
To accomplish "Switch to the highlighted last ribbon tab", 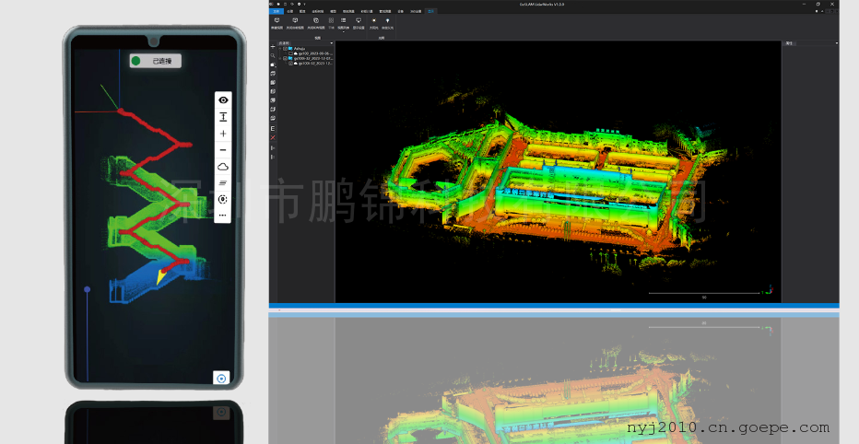I will [x=430, y=11].
